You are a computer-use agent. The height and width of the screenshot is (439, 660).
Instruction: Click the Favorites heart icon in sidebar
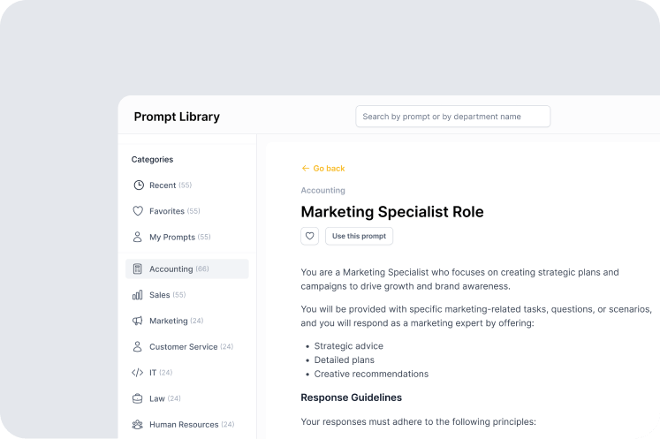point(138,211)
